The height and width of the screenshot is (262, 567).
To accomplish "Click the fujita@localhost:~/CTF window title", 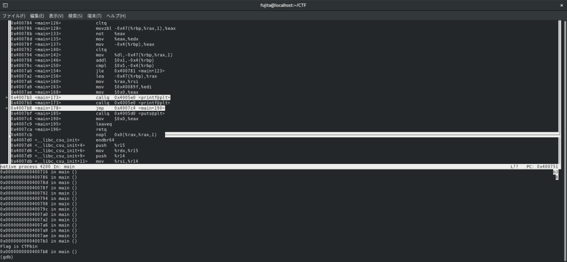I will tap(283, 5).
